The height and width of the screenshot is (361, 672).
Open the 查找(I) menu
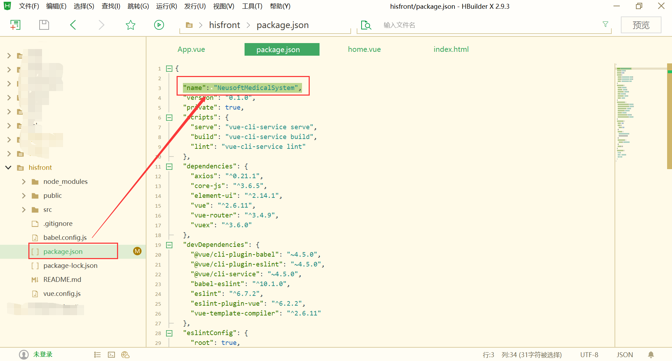[x=111, y=6]
